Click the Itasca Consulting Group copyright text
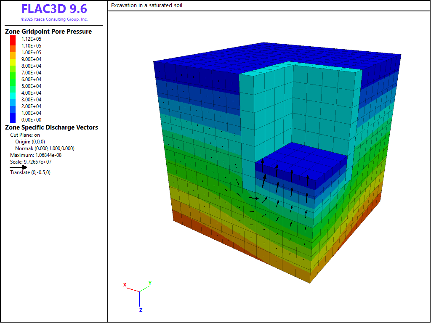 click(x=54, y=19)
